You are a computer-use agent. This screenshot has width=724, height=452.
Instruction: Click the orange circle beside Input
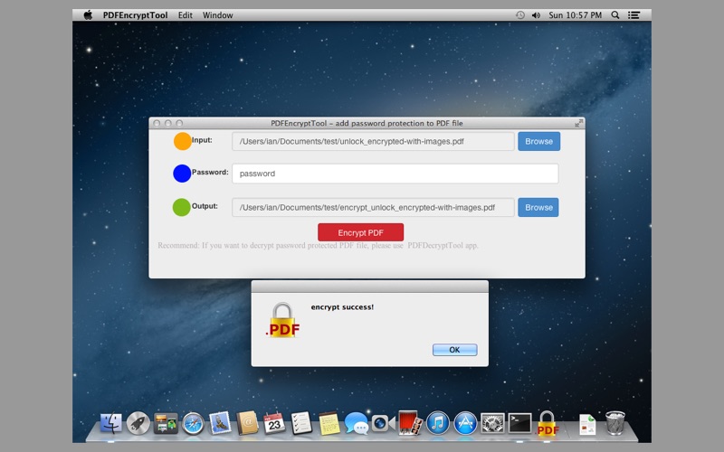click(x=183, y=141)
